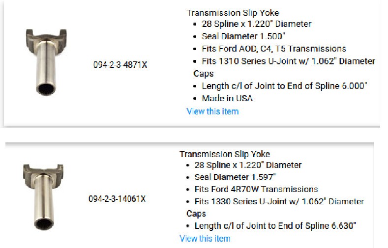Click the Made in USA text
Image resolution: width=388 pixels, height=248 pixels.
coord(227,98)
